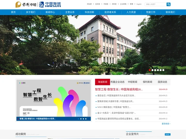Click the China Haisum logo
This screenshot has width=186, height=139.
click(x=50, y=4)
